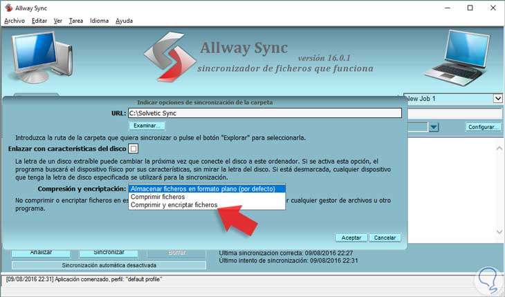Viewport: 505px width, 297px height.
Task: Open the Idioma menu
Action: pos(99,21)
